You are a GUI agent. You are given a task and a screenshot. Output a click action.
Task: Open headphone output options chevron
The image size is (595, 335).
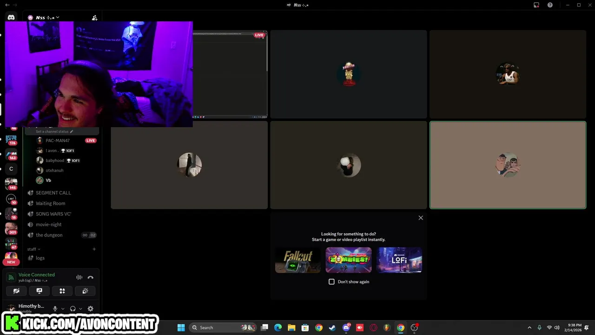(x=80, y=308)
